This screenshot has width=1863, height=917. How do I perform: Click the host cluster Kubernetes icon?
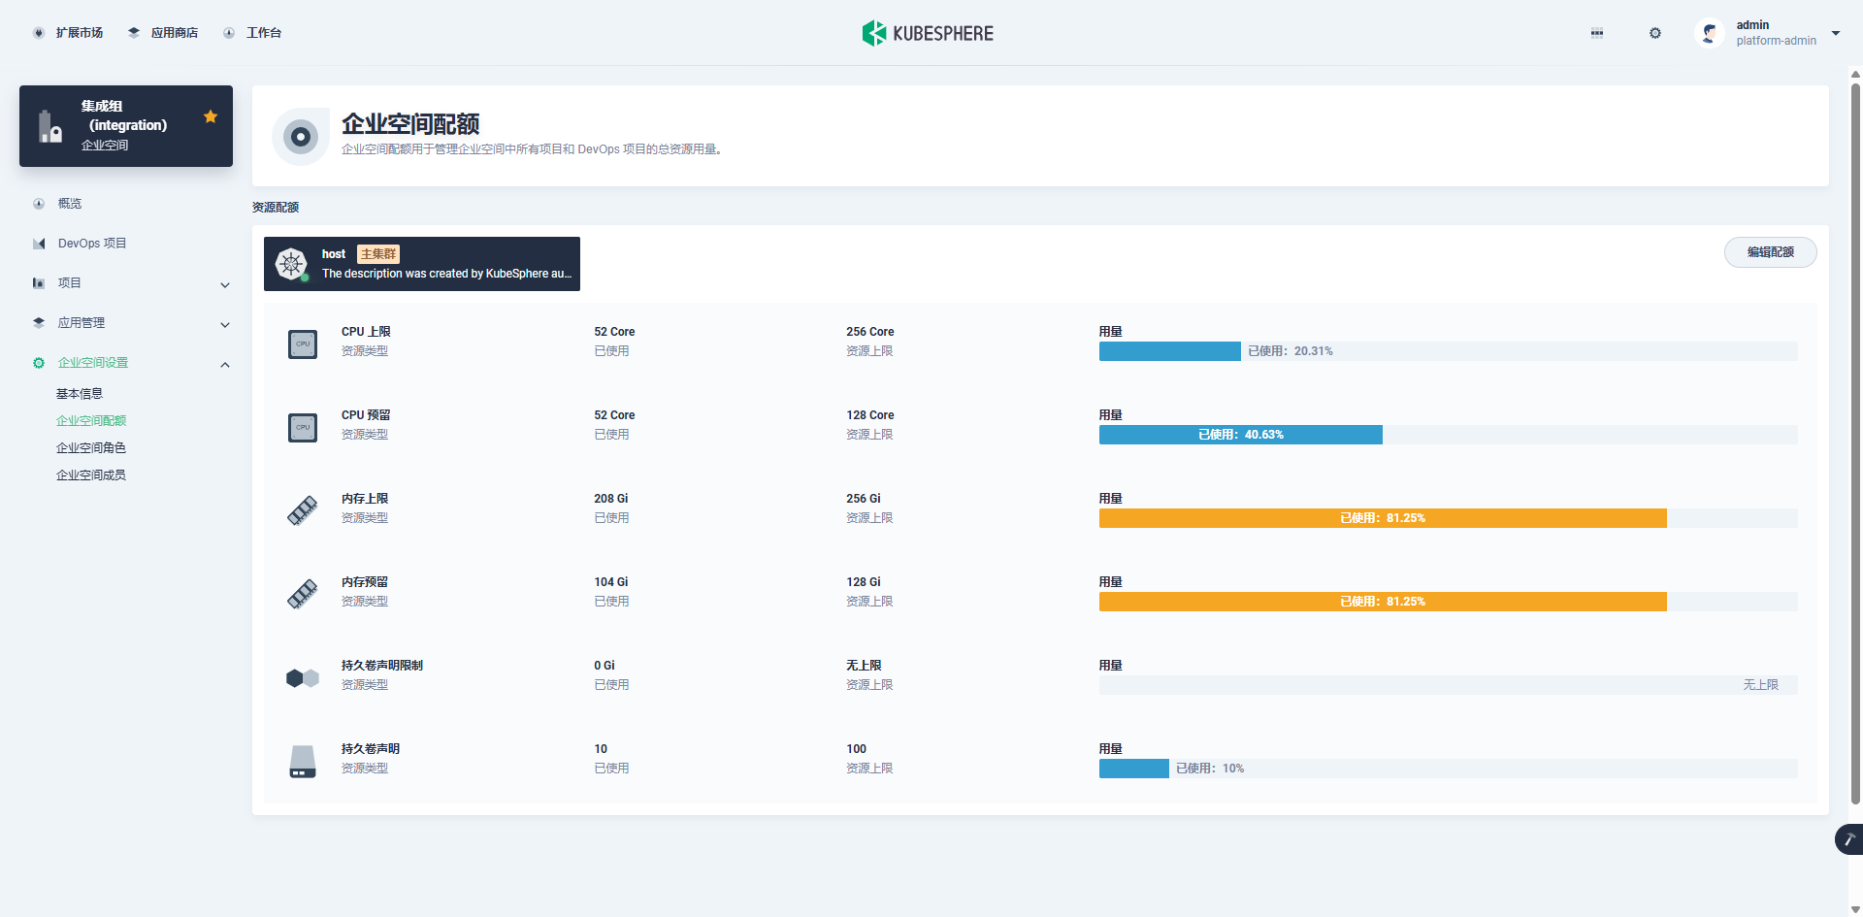(x=291, y=264)
